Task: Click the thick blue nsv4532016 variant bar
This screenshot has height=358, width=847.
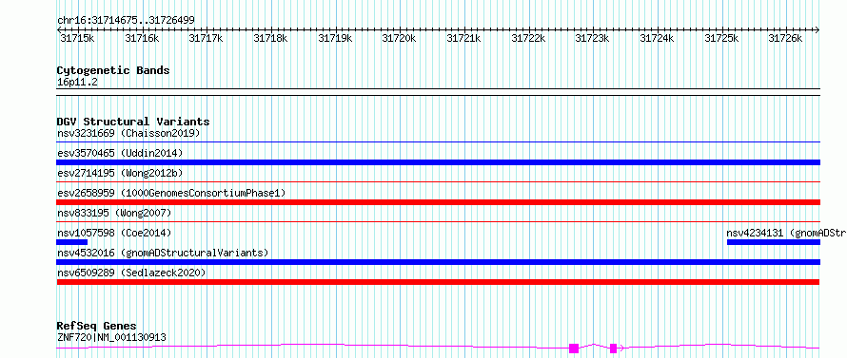Action: pyautogui.click(x=439, y=262)
